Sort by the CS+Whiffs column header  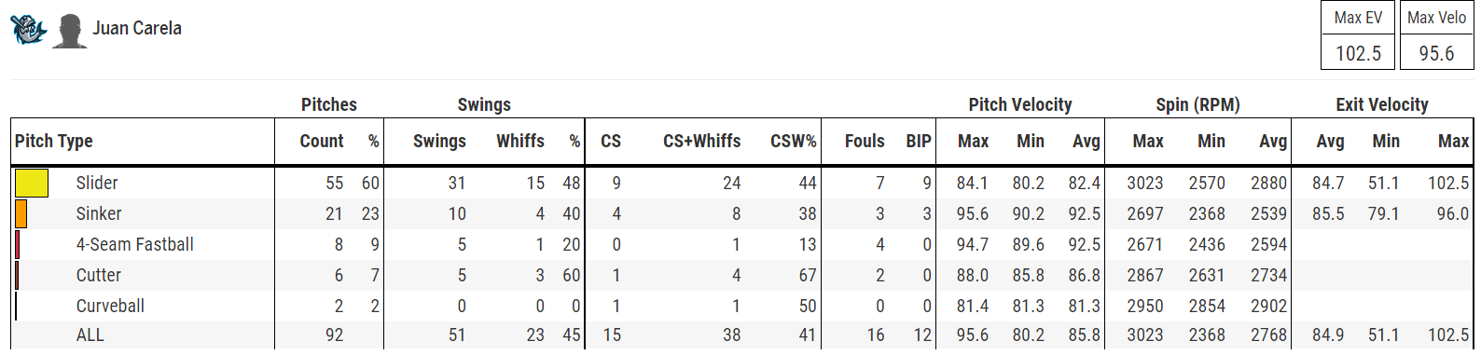pyautogui.click(x=702, y=141)
